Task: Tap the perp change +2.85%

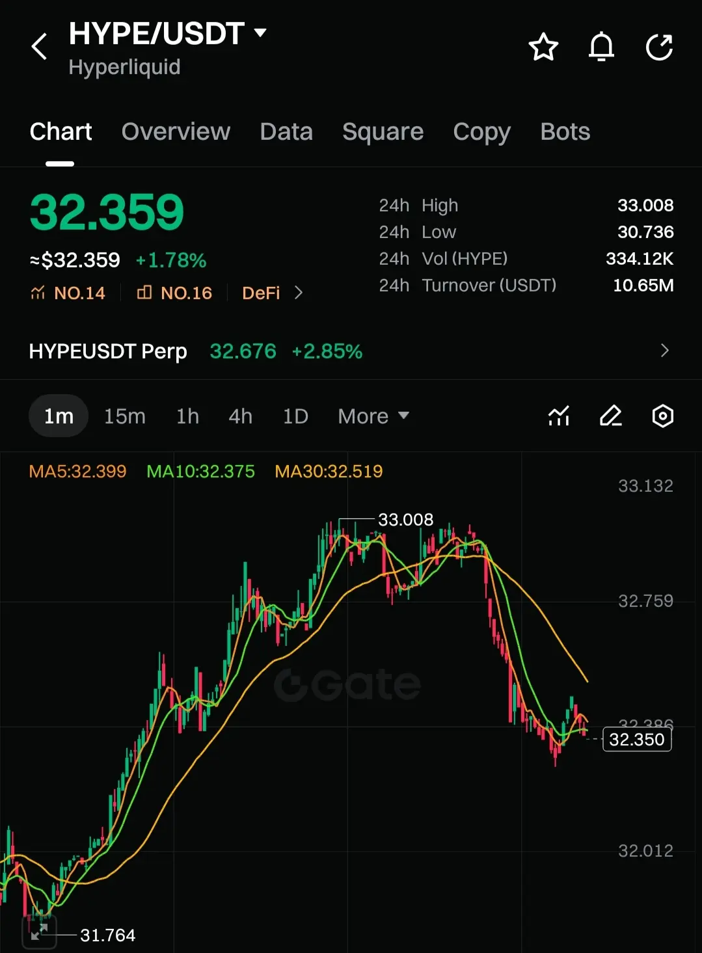Action: pyautogui.click(x=327, y=351)
